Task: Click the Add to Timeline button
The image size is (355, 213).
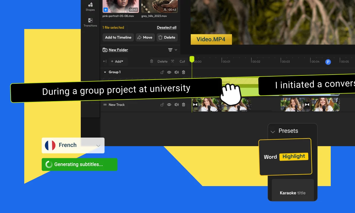Action: coord(118,37)
